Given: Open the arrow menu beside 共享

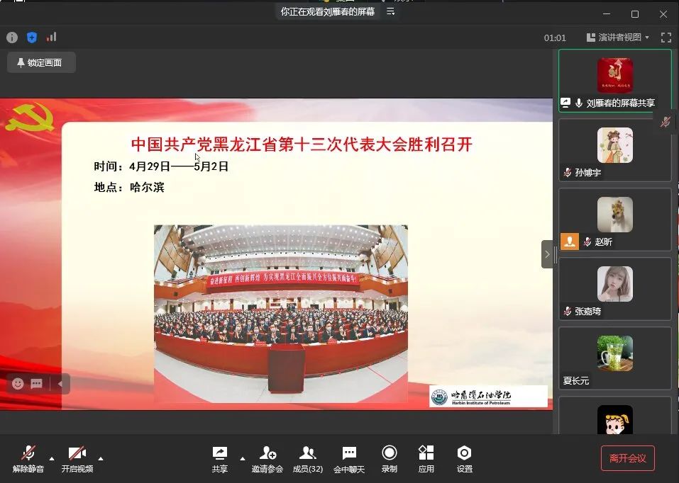Looking at the screenshot, I should click(x=243, y=458).
